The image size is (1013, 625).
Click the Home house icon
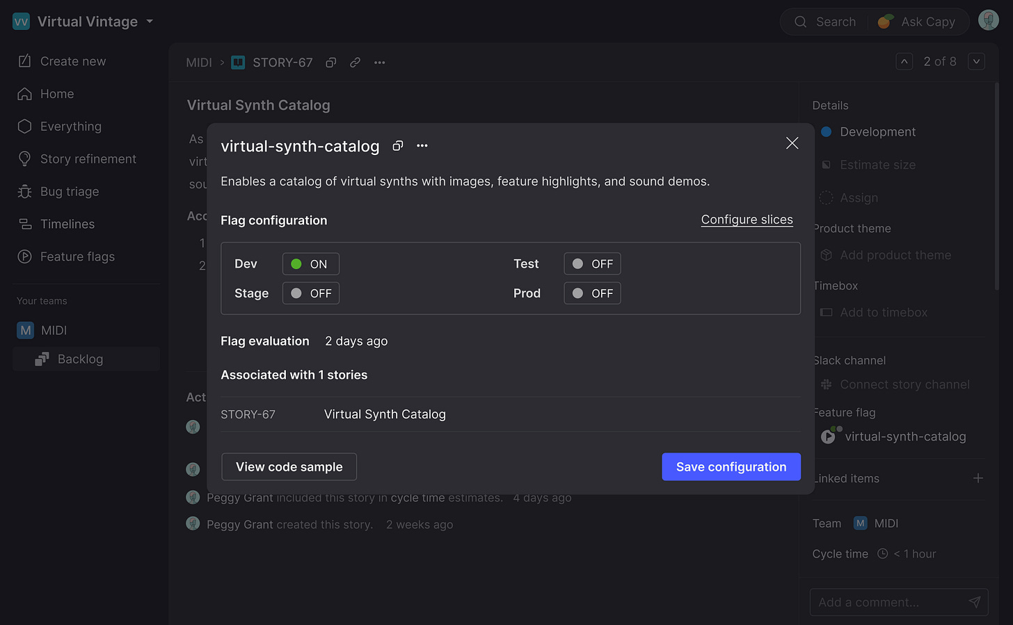(24, 94)
